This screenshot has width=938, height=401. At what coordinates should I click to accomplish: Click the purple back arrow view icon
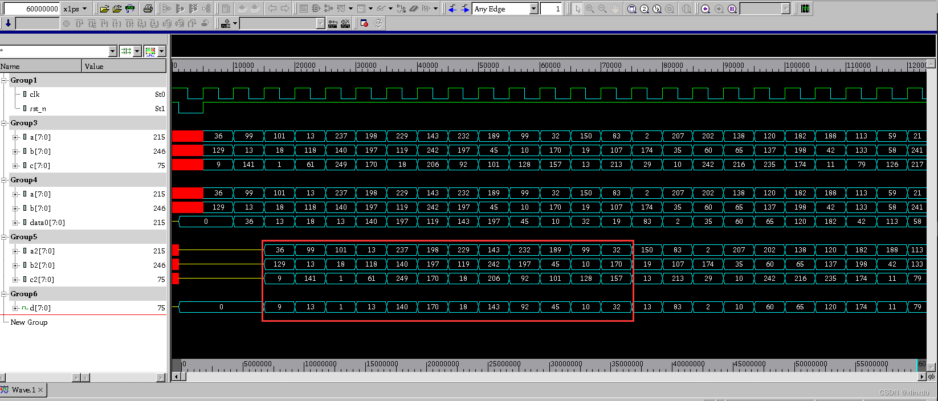coord(705,9)
